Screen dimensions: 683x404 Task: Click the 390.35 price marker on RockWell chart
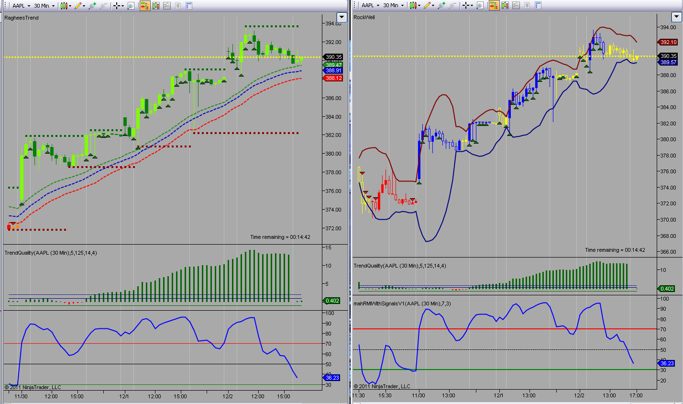pos(668,56)
